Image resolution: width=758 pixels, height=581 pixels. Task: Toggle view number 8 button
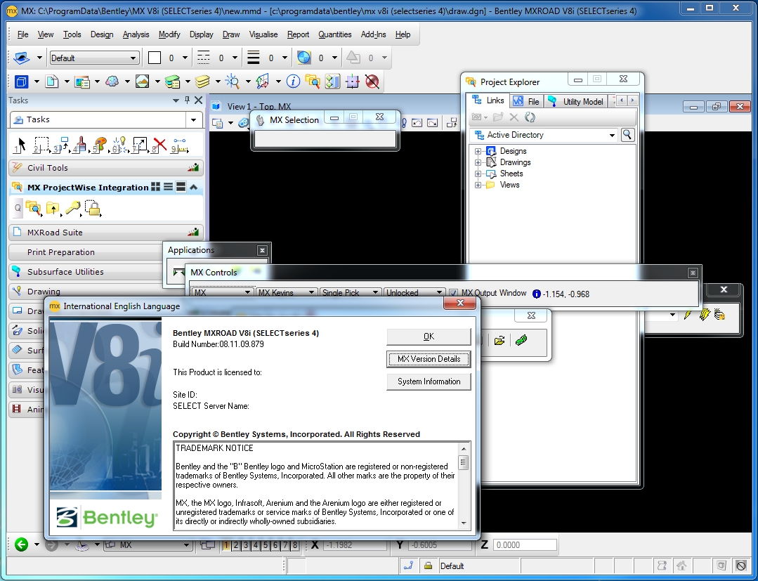295,545
